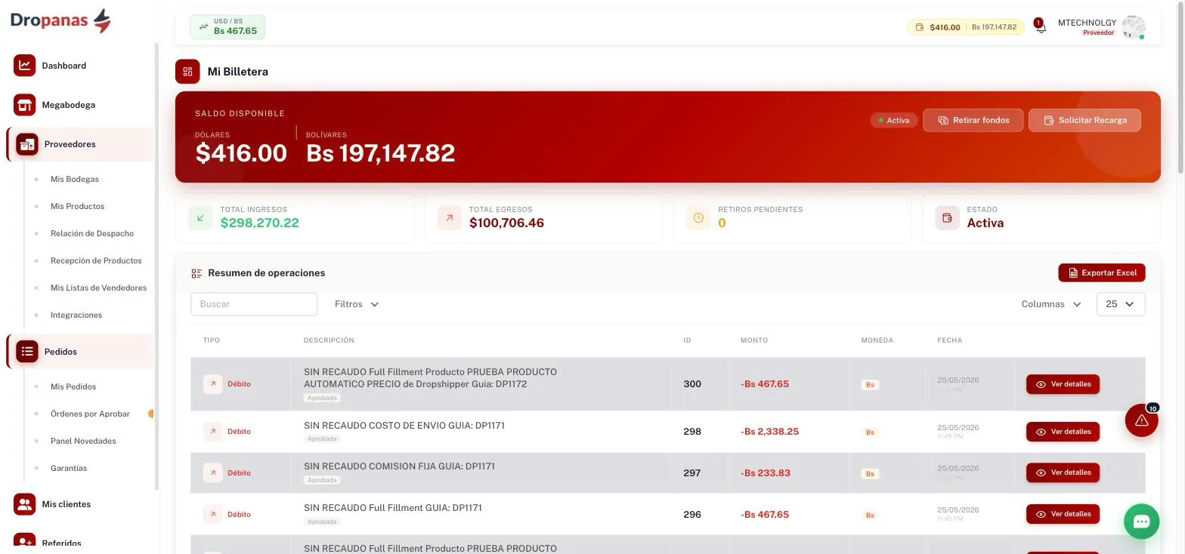View details for operation ID 300
This screenshot has width=1185, height=554.
[1063, 384]
